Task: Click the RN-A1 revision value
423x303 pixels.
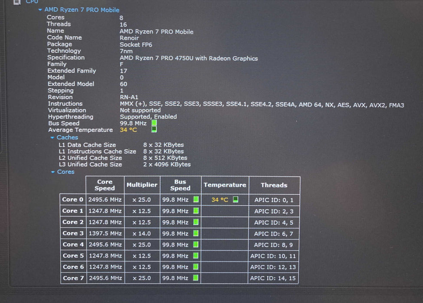Action: (x=129, y=97)
